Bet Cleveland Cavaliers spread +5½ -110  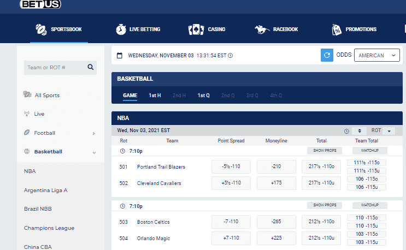coord(231,183)
